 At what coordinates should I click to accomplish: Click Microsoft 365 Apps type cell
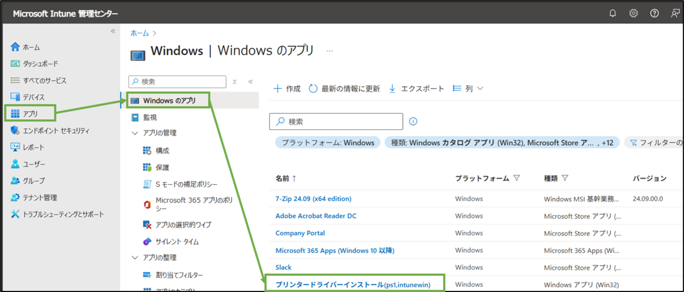(583, 250)
